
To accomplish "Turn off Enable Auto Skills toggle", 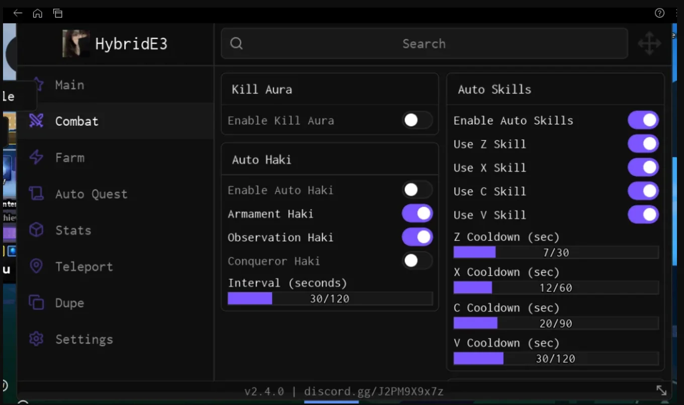I will pos(643,120).
